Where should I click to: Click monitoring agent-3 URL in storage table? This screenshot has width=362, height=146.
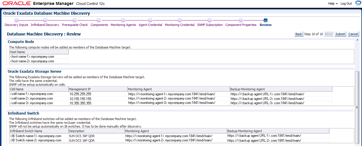coord(171,103)
